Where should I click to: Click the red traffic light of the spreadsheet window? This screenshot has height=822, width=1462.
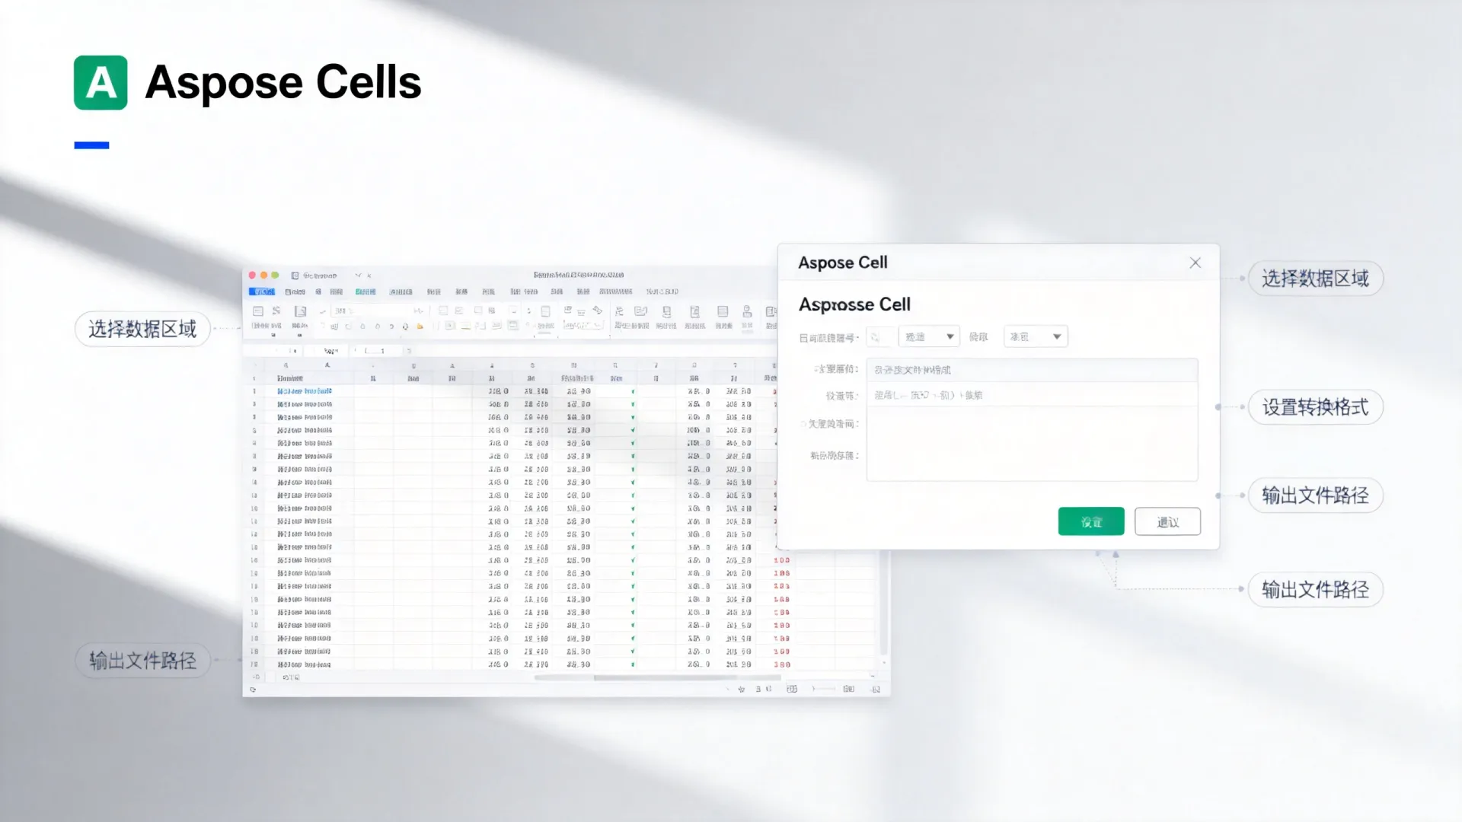coord(253,276)
